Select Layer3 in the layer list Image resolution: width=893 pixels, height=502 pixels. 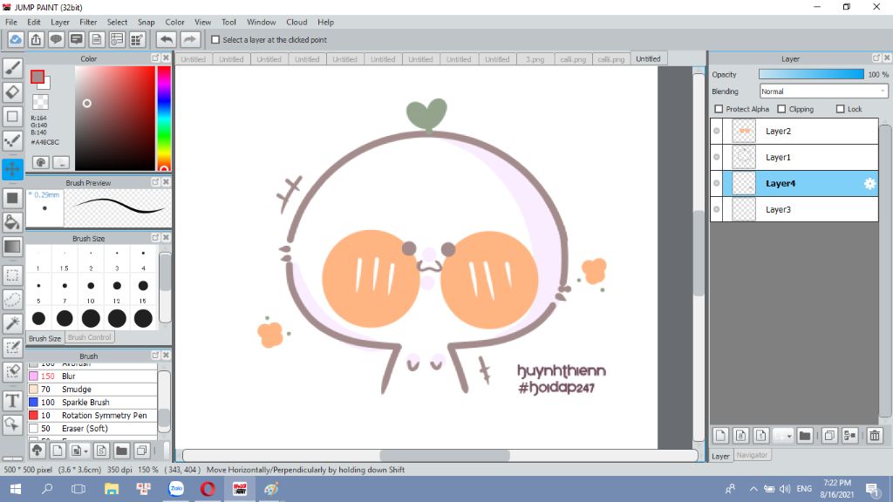click(794, 209)
